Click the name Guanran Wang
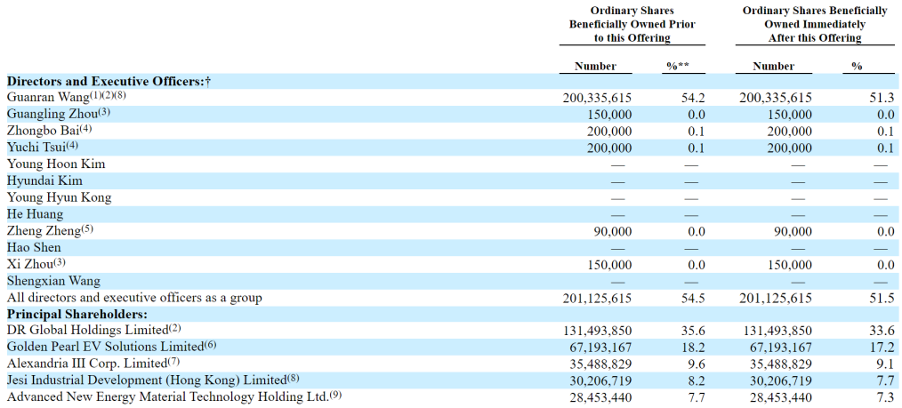902x408 pixels. (46, 97)
